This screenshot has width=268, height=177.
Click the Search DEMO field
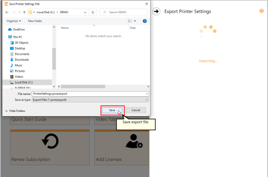[x=123, y=12]
